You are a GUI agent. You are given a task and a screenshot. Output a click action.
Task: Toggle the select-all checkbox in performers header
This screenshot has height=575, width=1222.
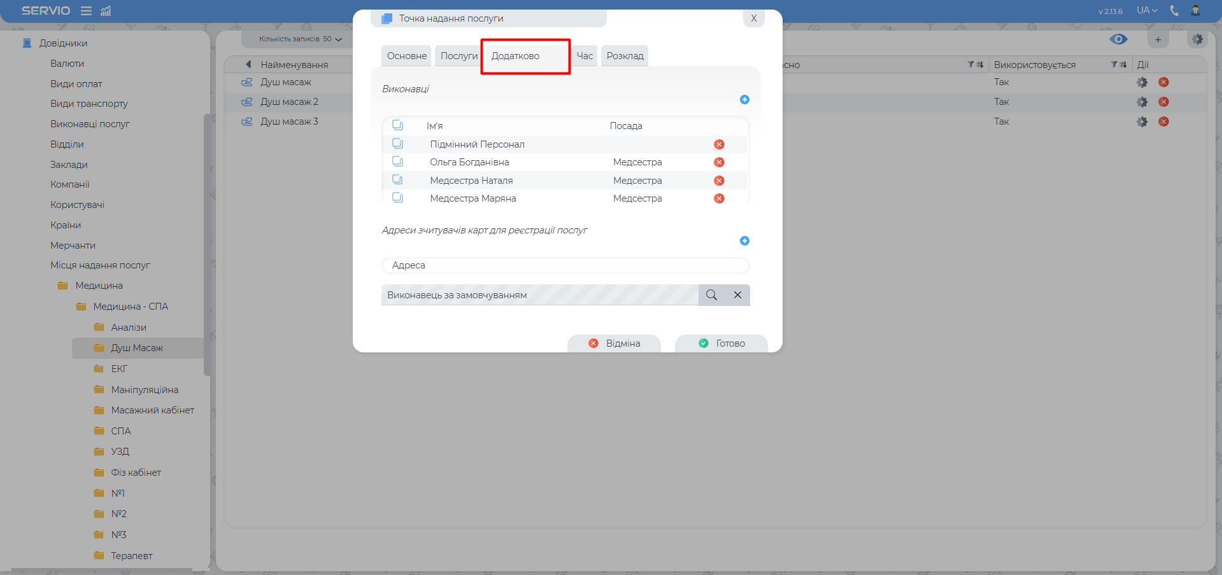coord(397,125)
